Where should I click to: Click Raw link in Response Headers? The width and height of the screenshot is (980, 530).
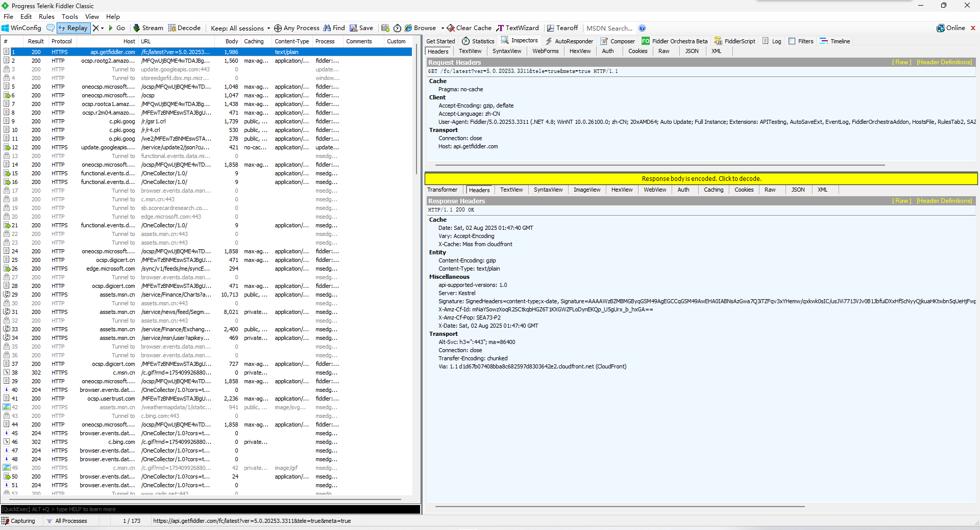click(901, 201)
